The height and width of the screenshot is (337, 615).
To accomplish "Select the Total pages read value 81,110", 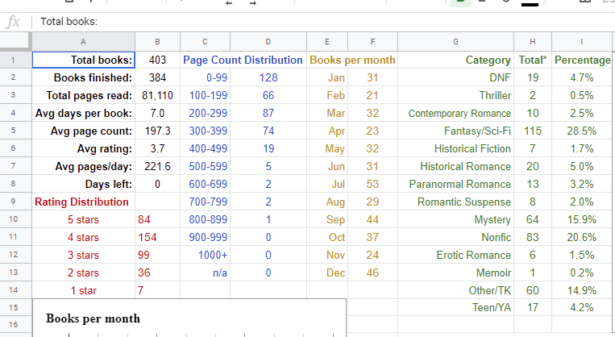I will coord(157,95).
